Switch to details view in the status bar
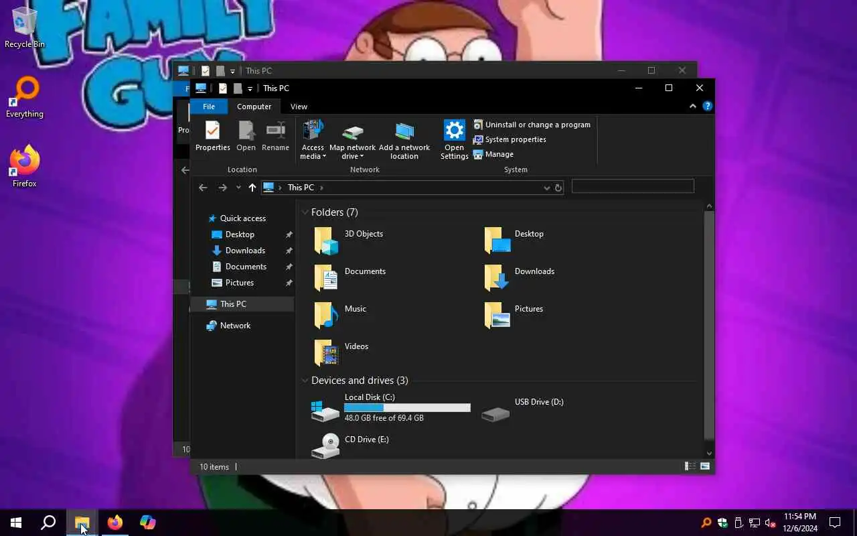This screenshot has height=536, width=857. click(x=690, y=466)
